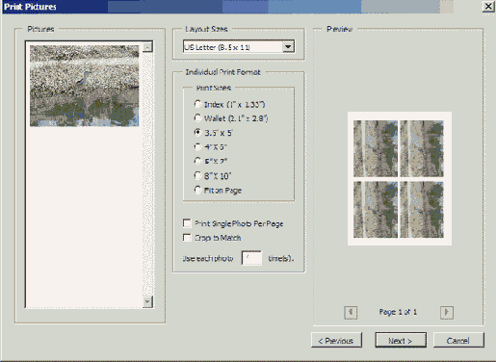
Task: Select the Fit on Page option
Action: [x=197, y=191]
